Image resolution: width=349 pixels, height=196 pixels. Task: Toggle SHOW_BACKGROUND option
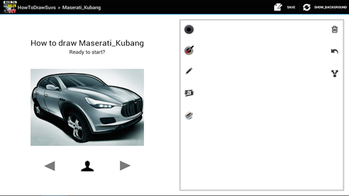point(330,7)
